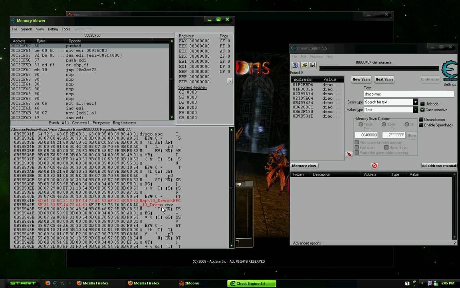
Task: Click the network tray icon near clock
Action: tap(430, 283)
